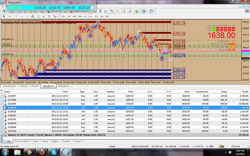Select the arrow cursor tool
Viewport: 250px width, 156px height.
[4, 16]
